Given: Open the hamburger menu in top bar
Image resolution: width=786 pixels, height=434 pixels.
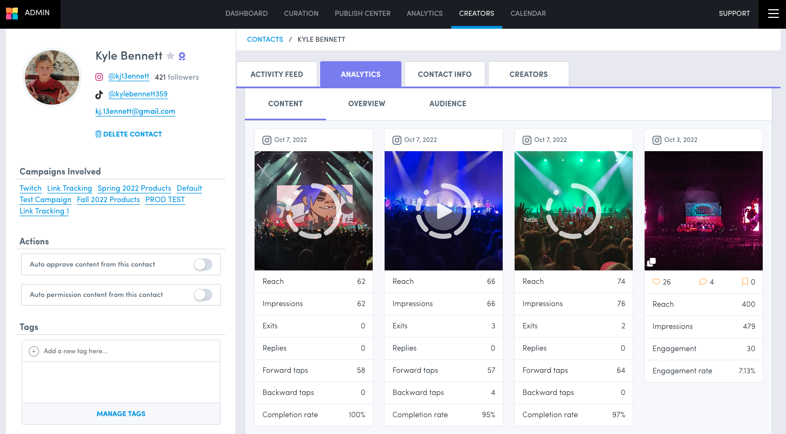Looking at the screenshot, I should (x=772, y=14).
